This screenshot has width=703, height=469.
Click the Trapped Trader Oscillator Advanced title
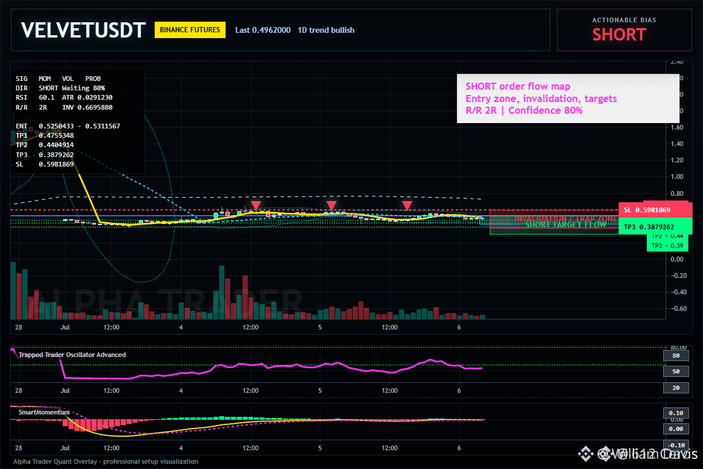[72, 355]
